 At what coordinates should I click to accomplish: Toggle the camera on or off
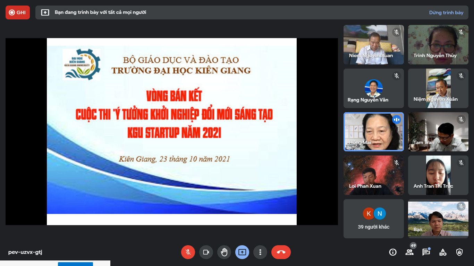click(x=206, y=252)
